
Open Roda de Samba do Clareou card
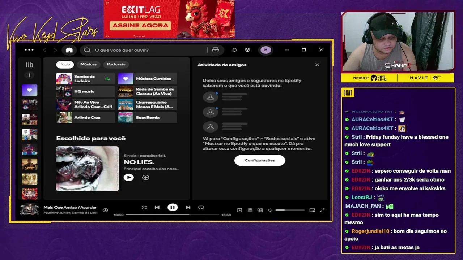coord(147,91)
